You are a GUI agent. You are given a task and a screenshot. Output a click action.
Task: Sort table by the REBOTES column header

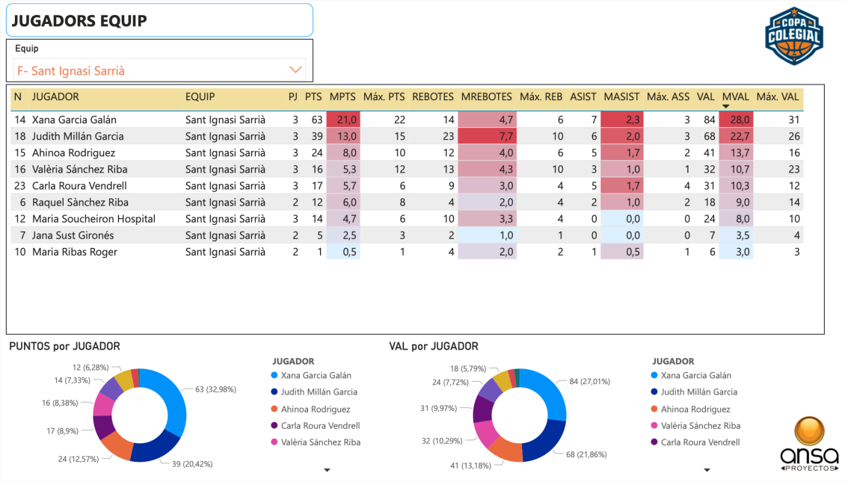point(433,97)
